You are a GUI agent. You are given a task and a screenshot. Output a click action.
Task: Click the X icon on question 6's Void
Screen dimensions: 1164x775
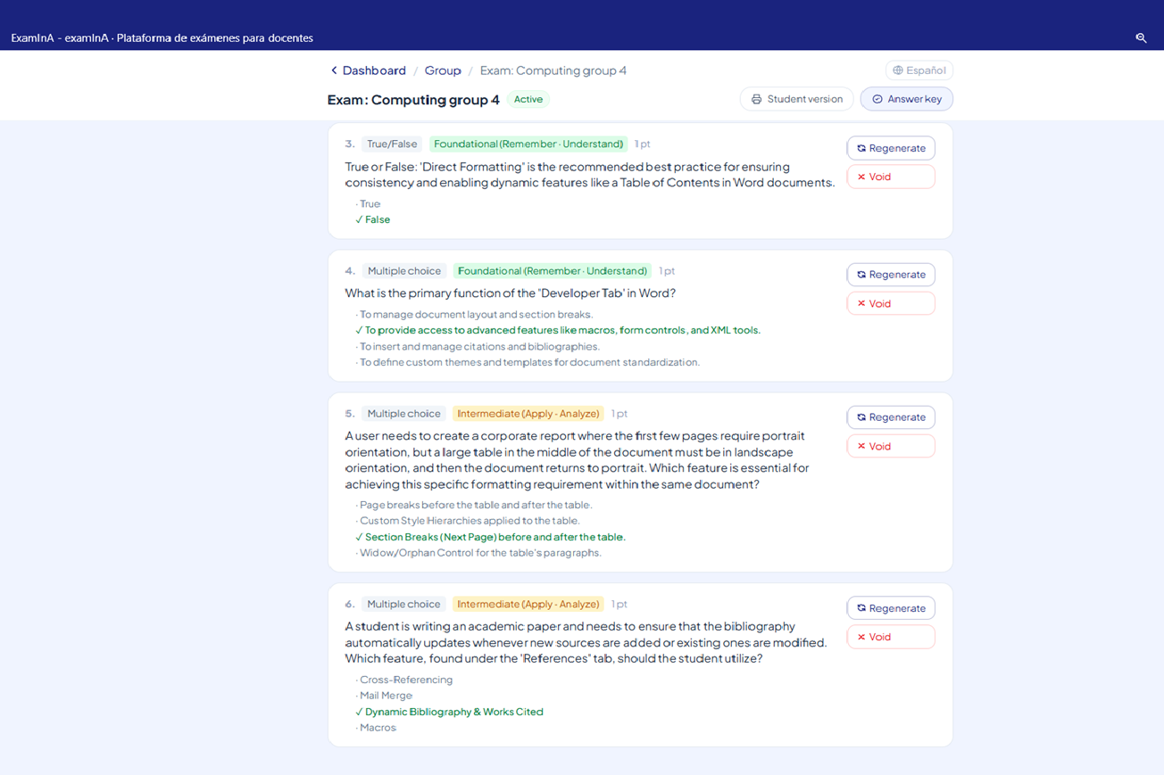(x=861, y=637)
